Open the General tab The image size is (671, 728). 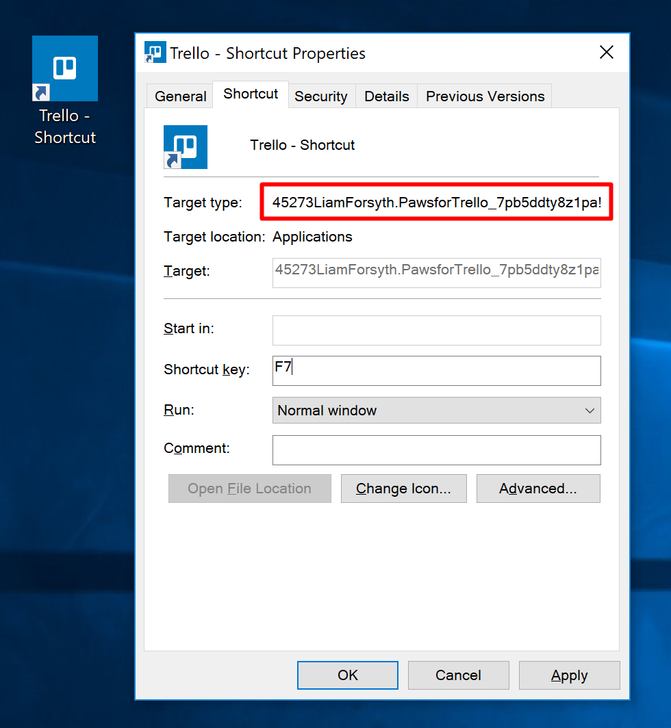point(180,96)
